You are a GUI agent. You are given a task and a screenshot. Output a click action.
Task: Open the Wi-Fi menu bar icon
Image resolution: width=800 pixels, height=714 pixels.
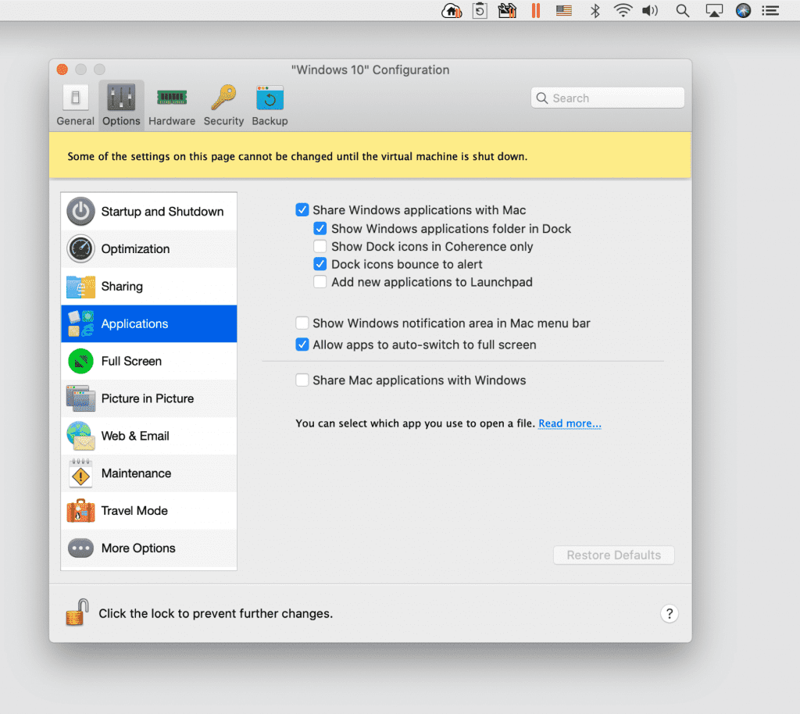coord(623,10)
